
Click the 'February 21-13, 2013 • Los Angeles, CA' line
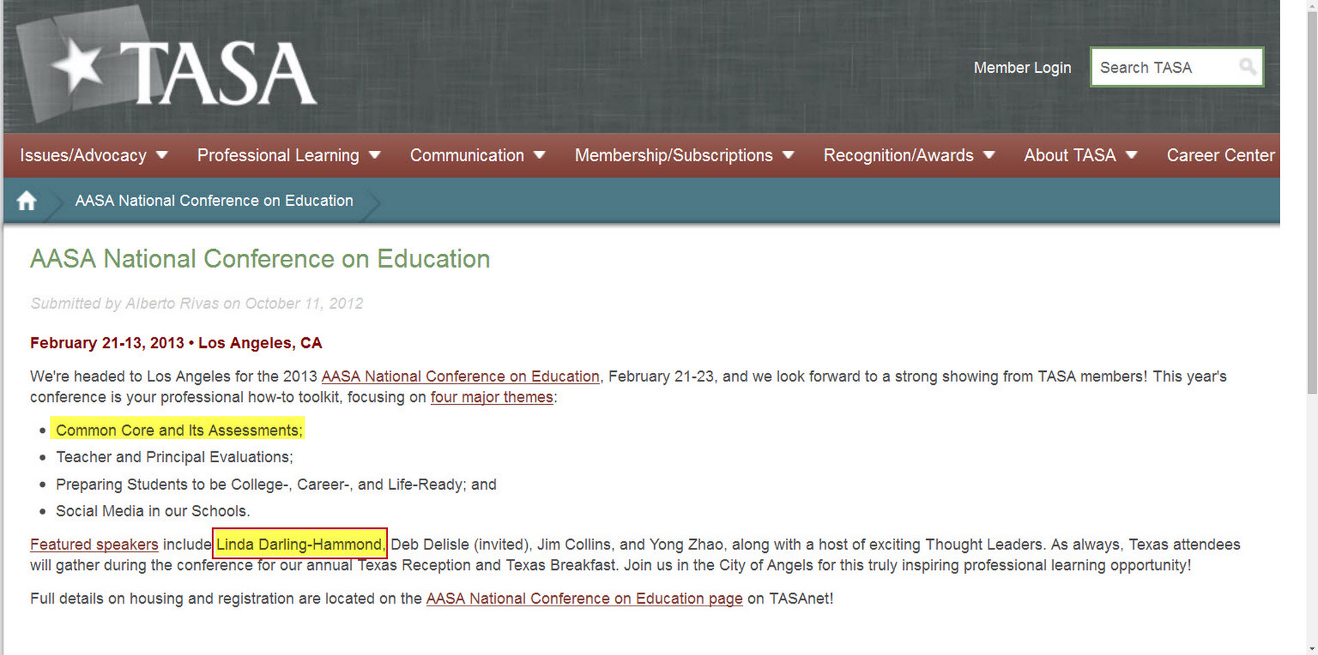coord(176,343)
